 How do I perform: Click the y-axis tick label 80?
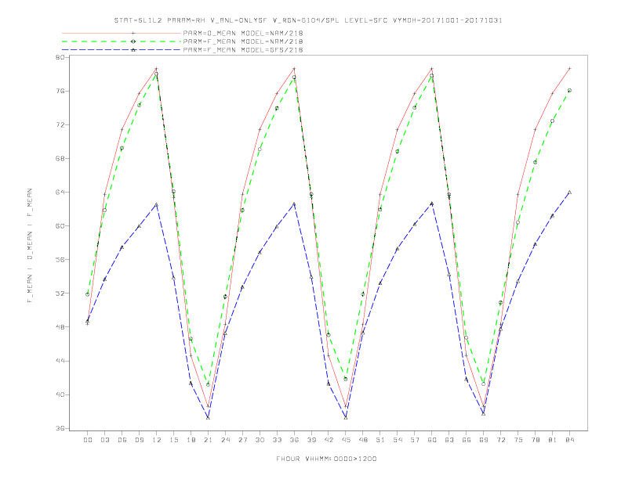60,57
